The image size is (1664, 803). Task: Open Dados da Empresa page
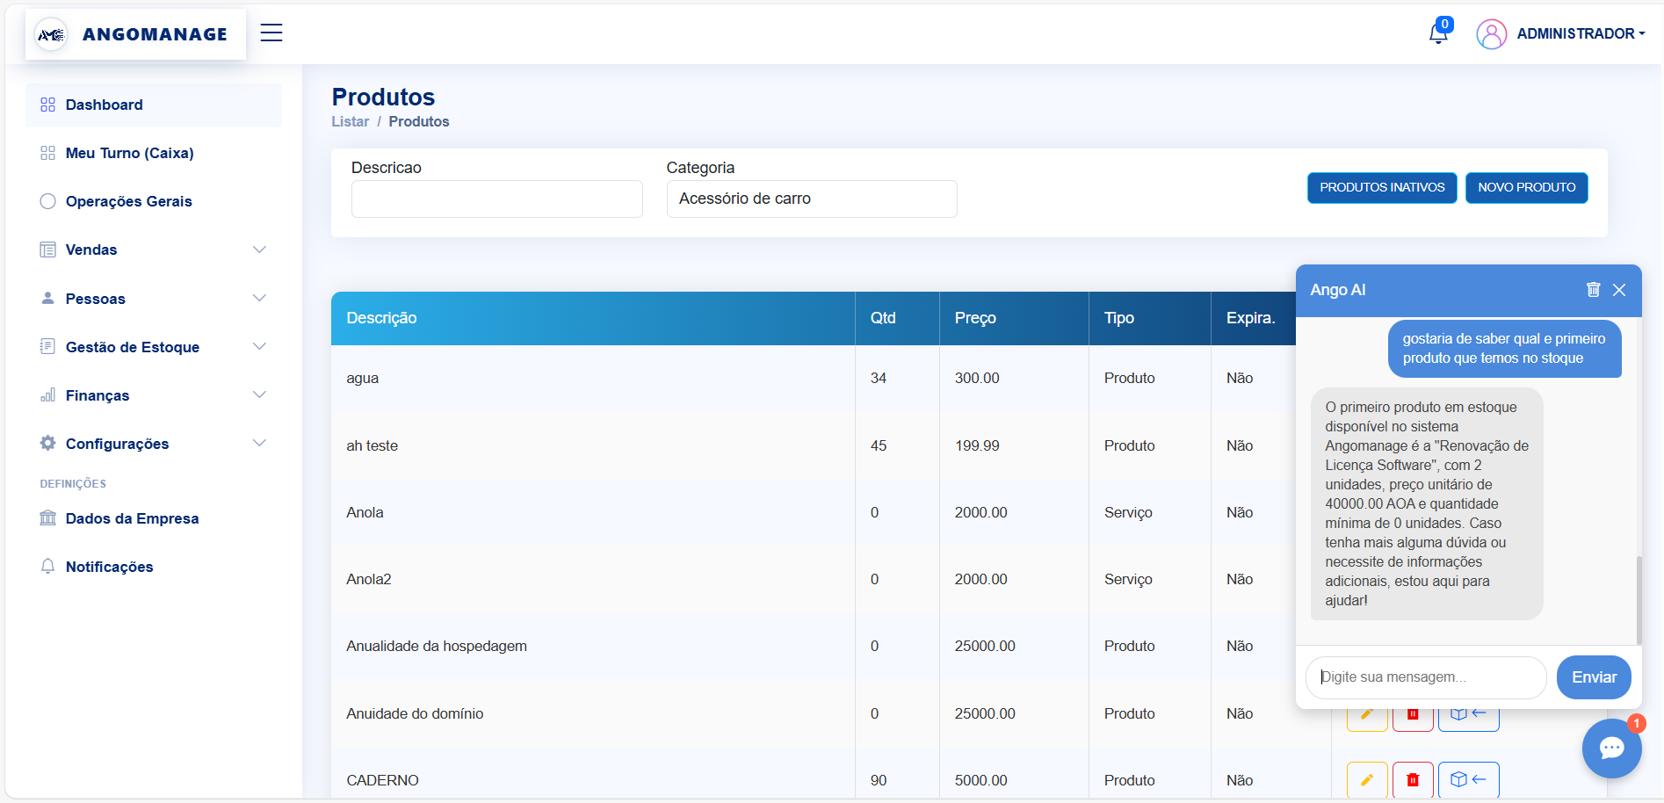132,518
